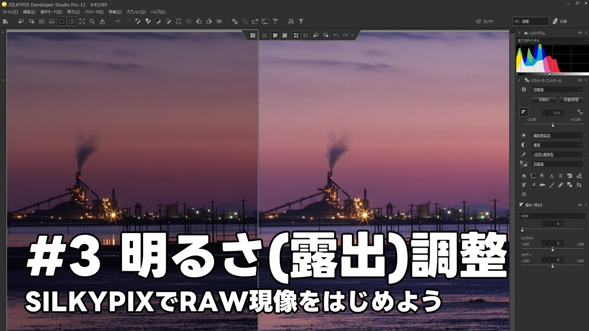Open the パラメータ(P) menu
Image resolution: width=589 pixels, height=331 pixels.
click(94, 11)
